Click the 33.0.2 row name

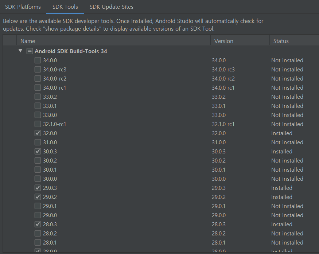click(x=50, y=97)
